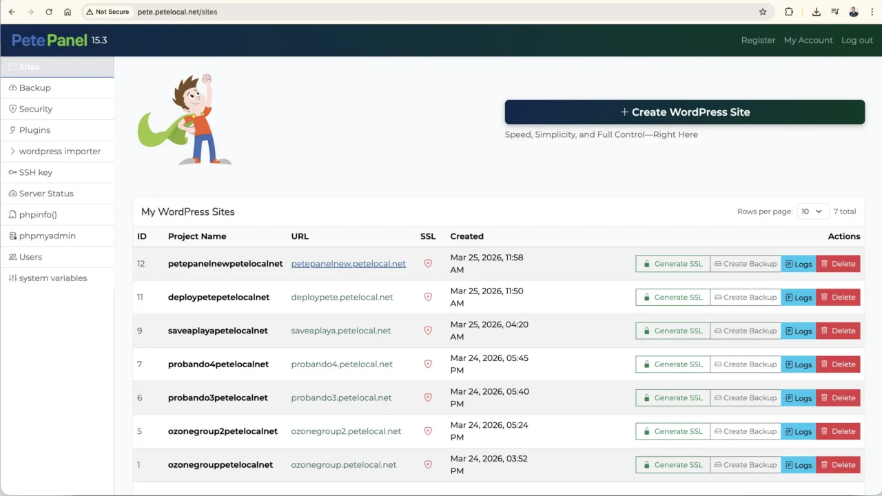Click the SSL shield icon for probando4.petelocal.net
Screen dimensions: 882x496
tap(428, 364)
